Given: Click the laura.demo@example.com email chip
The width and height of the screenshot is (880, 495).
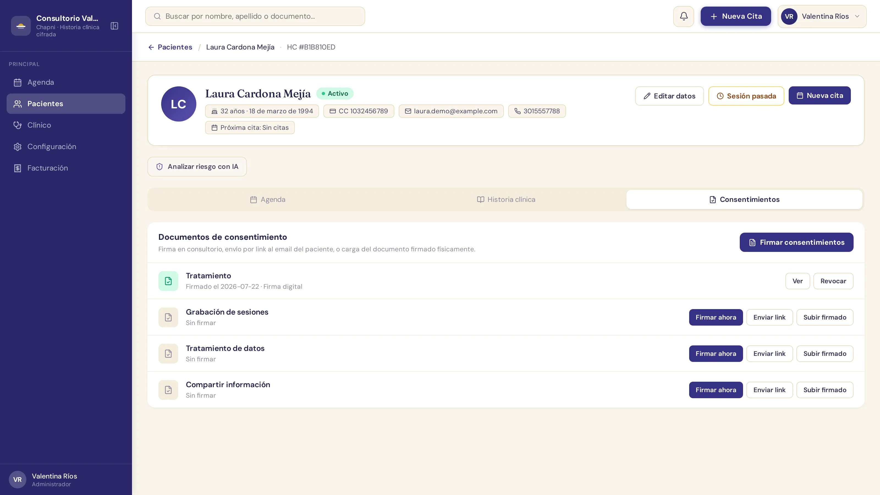Looking at the screenshot, I should 451,111.
